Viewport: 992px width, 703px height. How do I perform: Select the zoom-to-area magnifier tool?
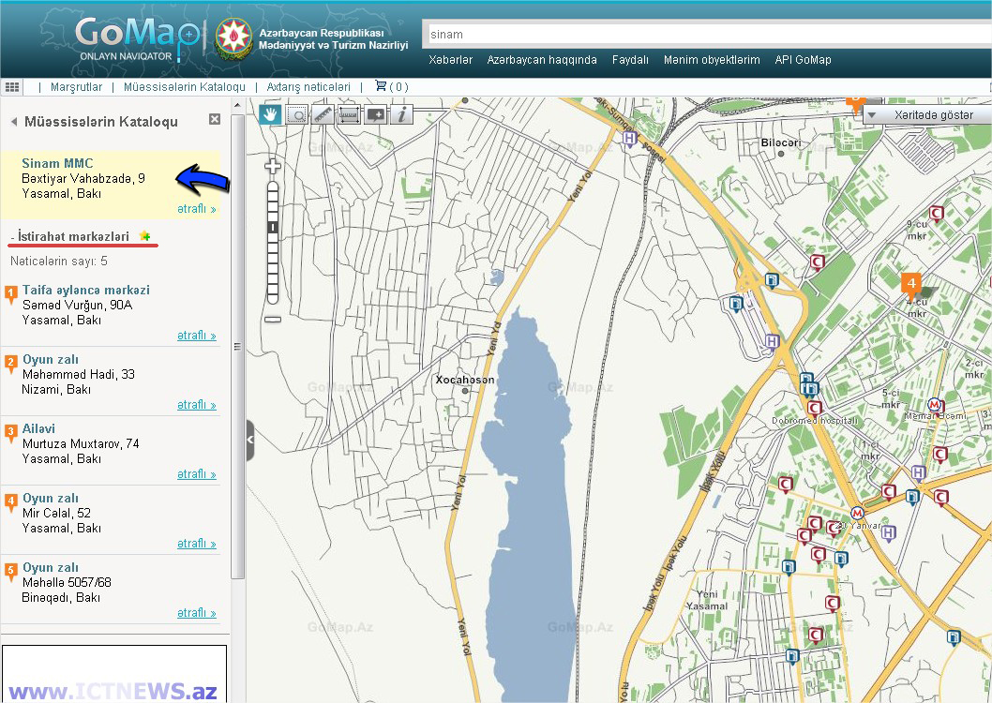(297, 114)
